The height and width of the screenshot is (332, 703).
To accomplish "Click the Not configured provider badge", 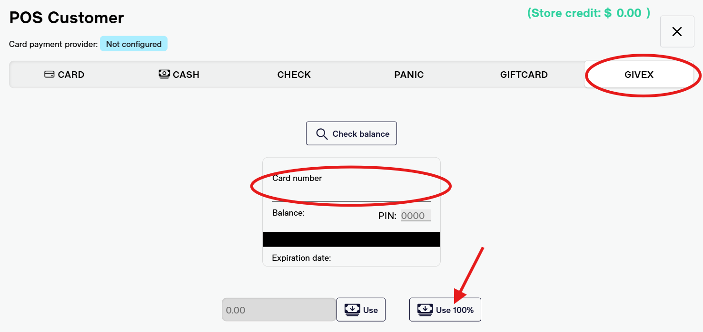I will tap(134, 44).
